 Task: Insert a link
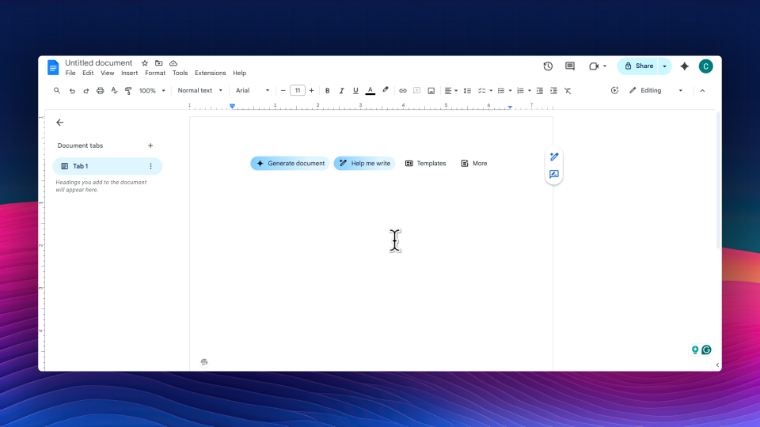click(402, 90)
